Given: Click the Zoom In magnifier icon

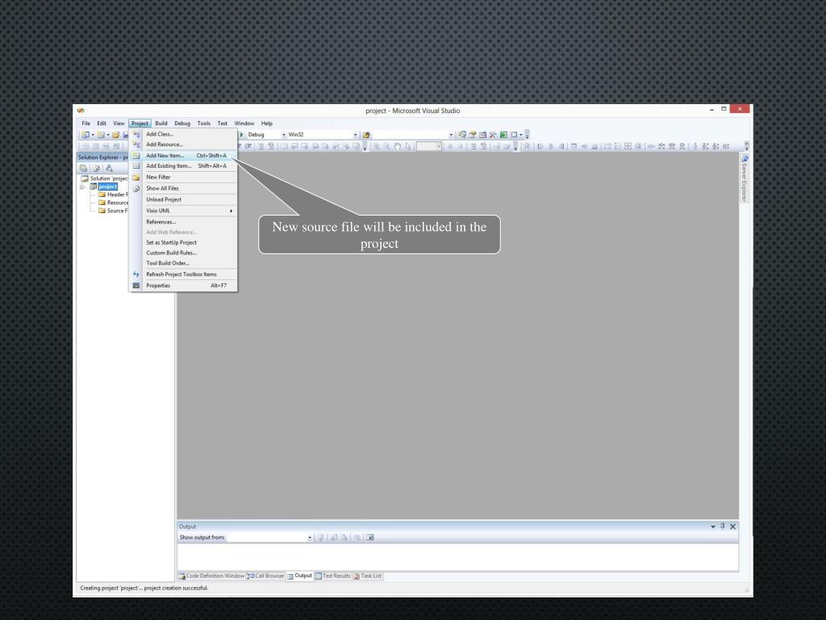Looking at the screenshot, I should click(376, 146).
